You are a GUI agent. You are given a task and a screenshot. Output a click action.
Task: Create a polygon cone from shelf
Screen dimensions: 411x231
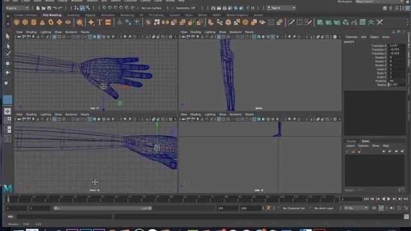(42, 22)
